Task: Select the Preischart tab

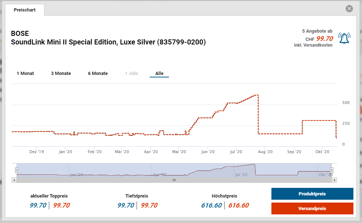Action: pyautogui.click(x=25, y=10)
